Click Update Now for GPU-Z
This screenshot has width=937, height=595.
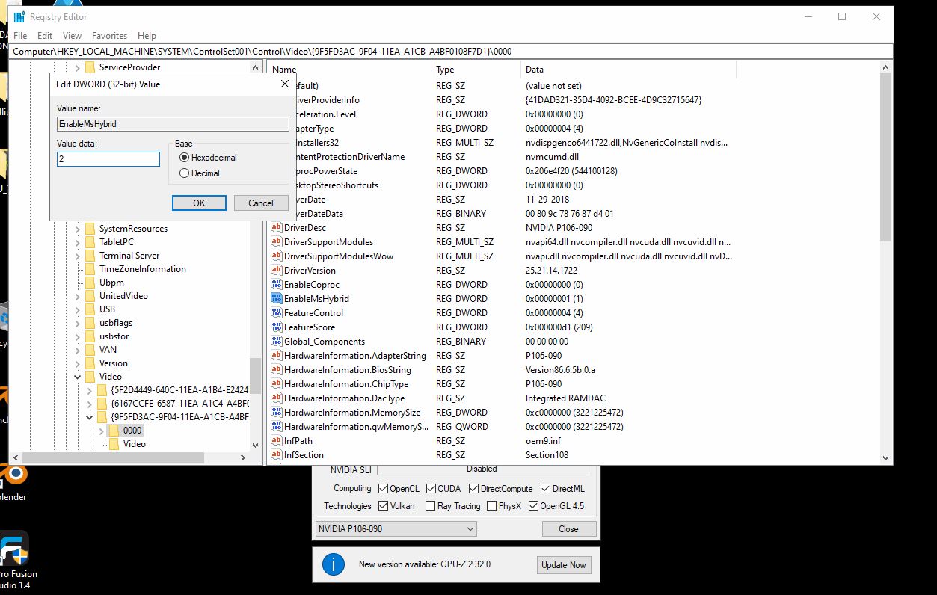coord(564,565)
